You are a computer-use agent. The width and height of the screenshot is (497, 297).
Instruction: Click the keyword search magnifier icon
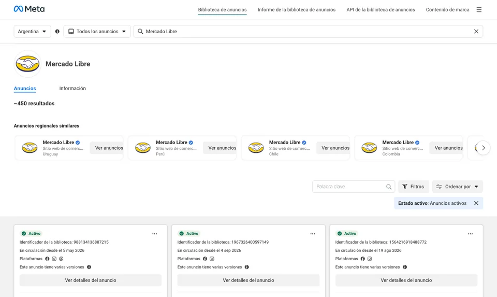click(x=389, y=187)
